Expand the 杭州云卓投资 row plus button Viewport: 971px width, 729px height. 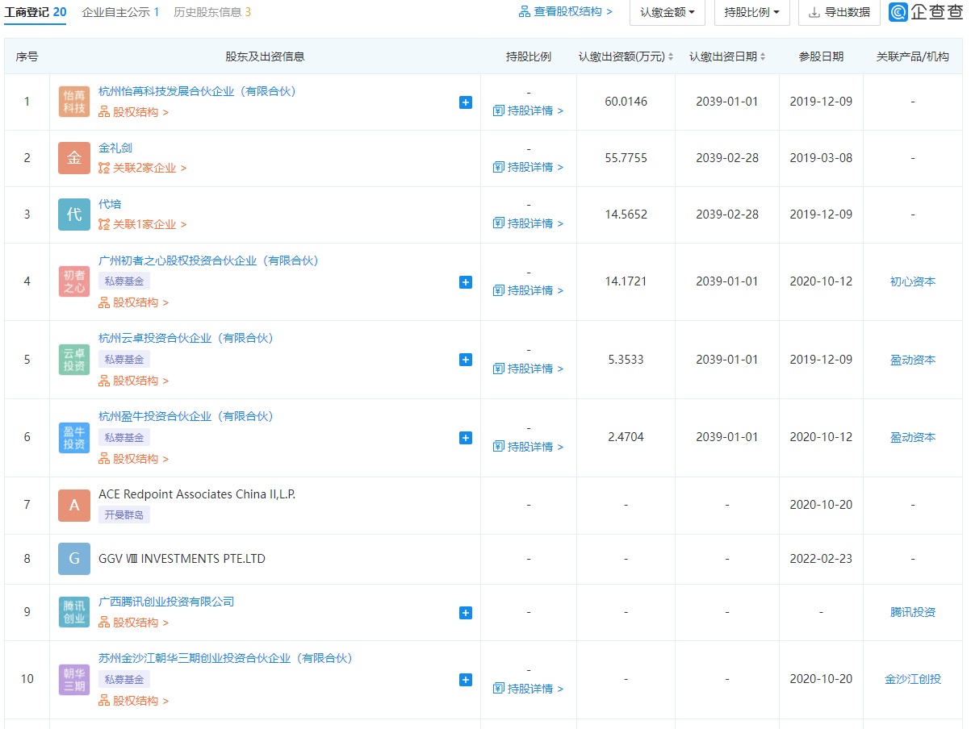(466, 360)
